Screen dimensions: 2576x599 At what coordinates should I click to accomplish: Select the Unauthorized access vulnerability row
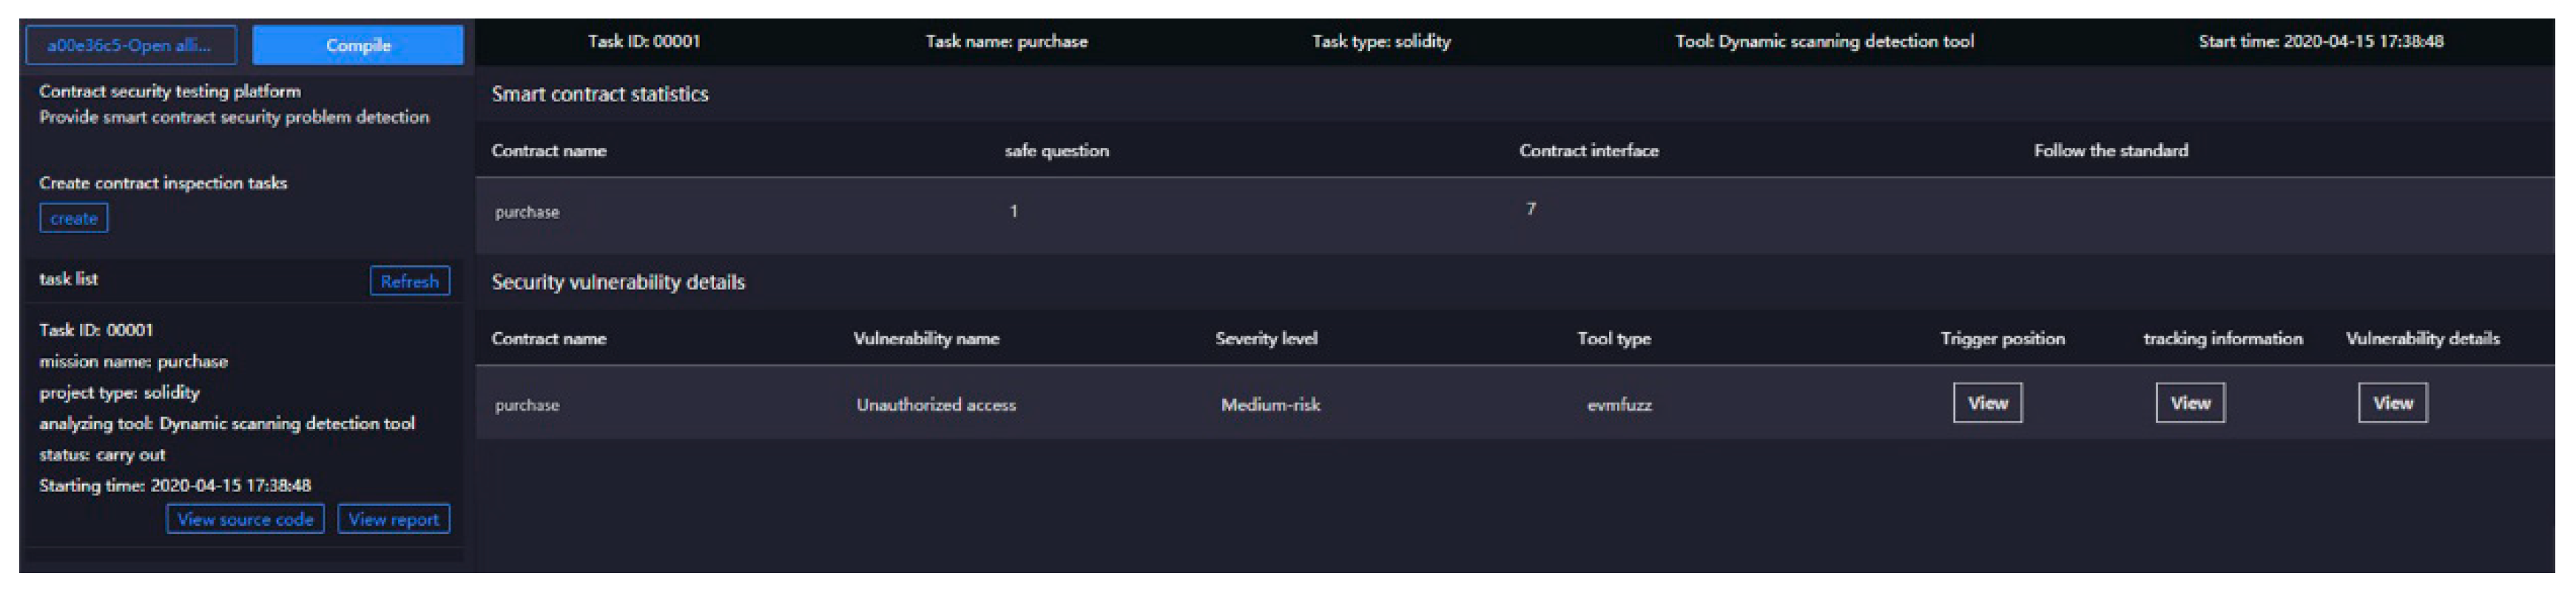pyautogui.click(x=935, y=405)
